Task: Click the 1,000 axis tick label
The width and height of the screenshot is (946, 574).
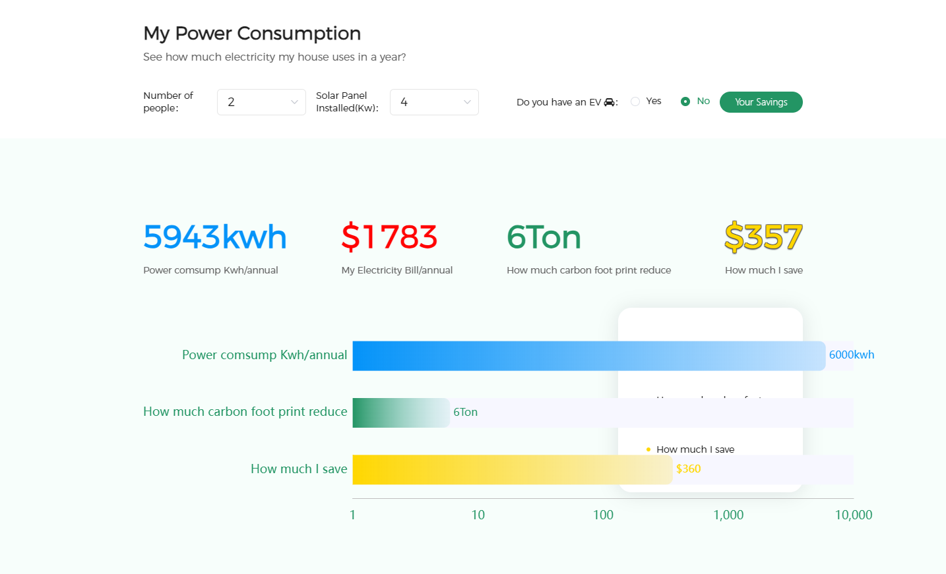Action: [728, 515]
